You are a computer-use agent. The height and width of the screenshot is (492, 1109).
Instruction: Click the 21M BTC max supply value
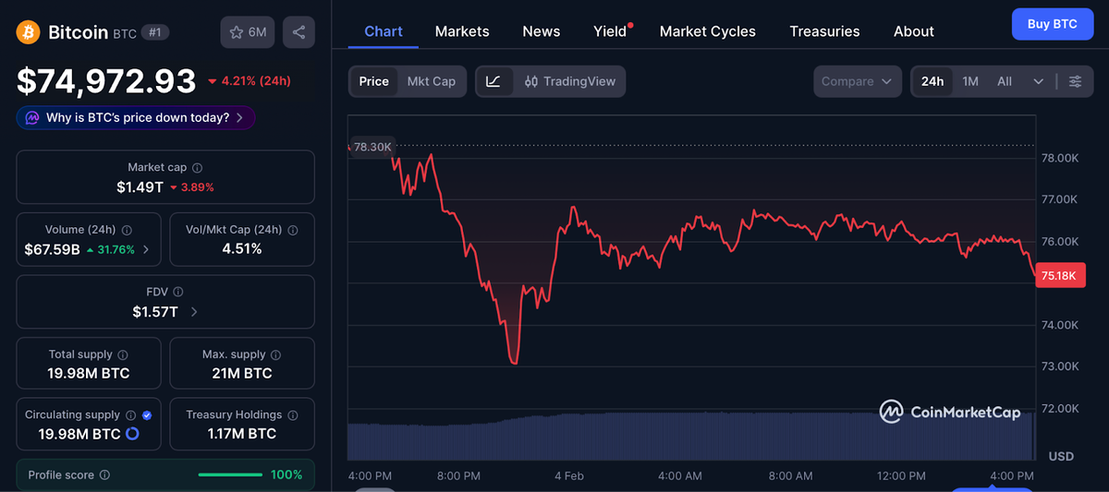(x=241, y=374)
